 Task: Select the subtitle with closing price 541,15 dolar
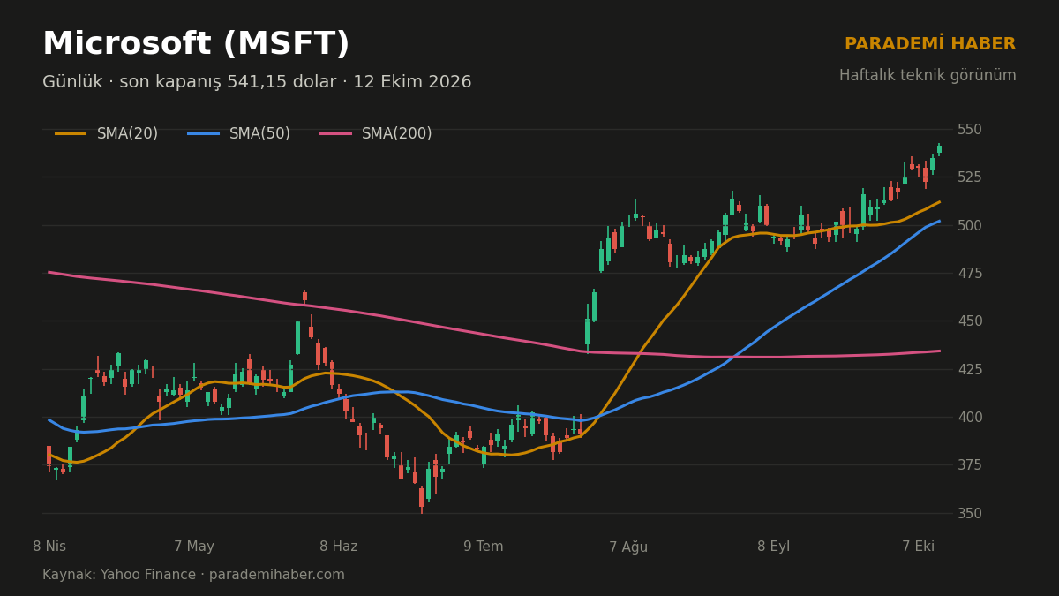coord(257,82)
